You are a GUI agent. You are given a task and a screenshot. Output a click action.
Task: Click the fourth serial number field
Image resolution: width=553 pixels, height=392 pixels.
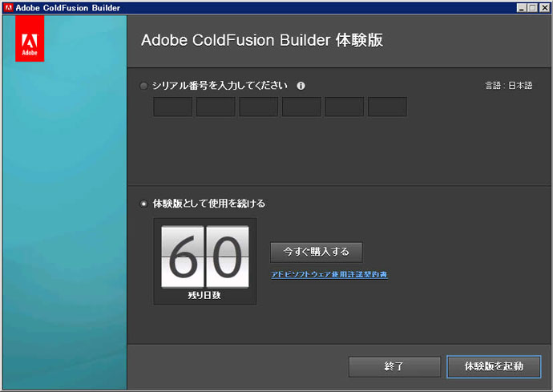pyautogui.click(x=301, y=107)
